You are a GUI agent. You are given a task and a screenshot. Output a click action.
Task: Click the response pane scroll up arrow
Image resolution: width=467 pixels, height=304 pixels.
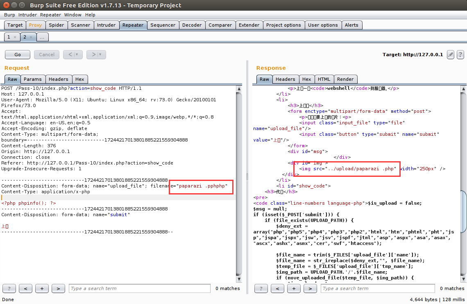tap(463, 89)
